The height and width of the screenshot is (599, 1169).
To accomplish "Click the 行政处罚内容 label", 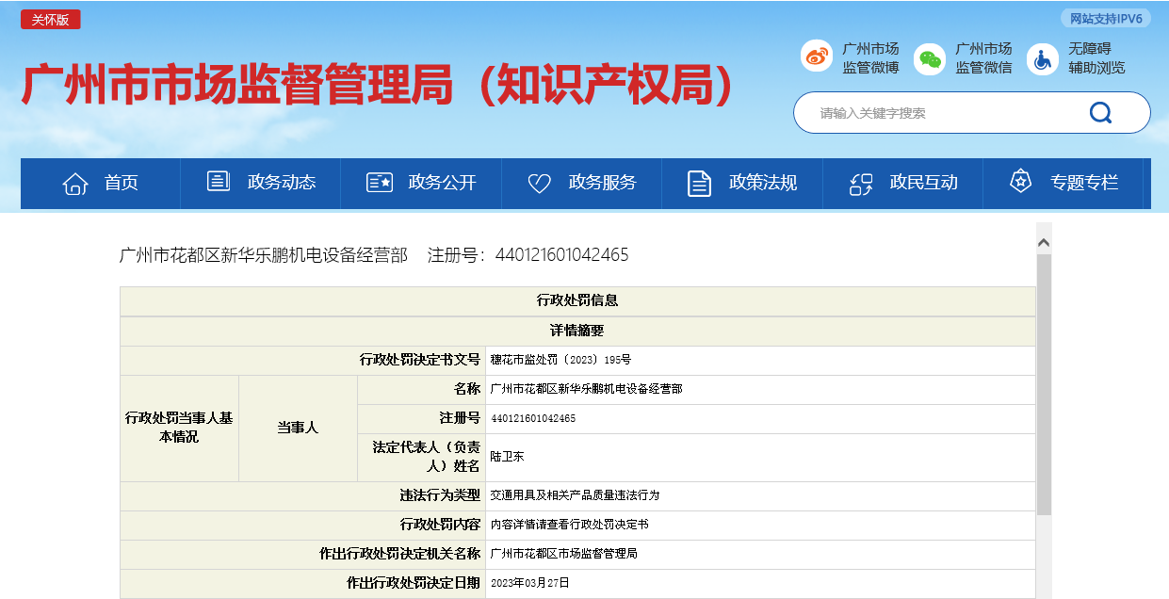I will point(440,525).
